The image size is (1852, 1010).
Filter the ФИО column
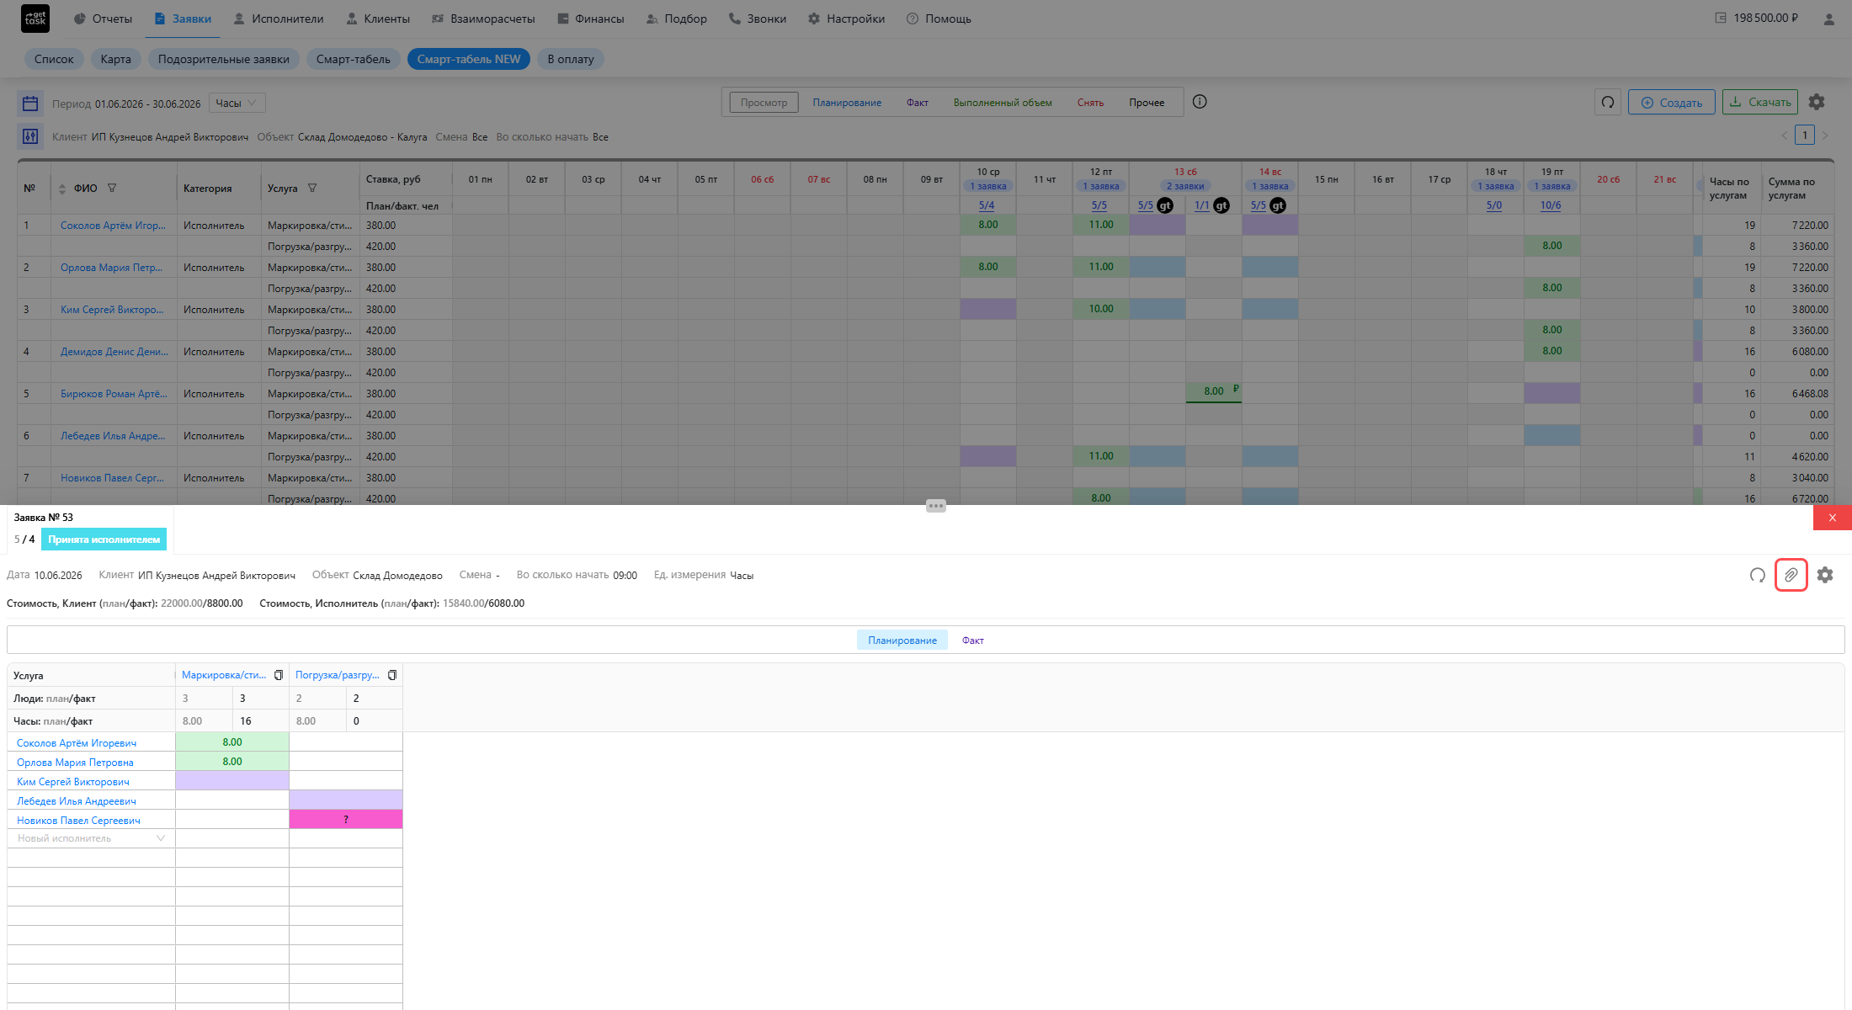tap(112, 188)
